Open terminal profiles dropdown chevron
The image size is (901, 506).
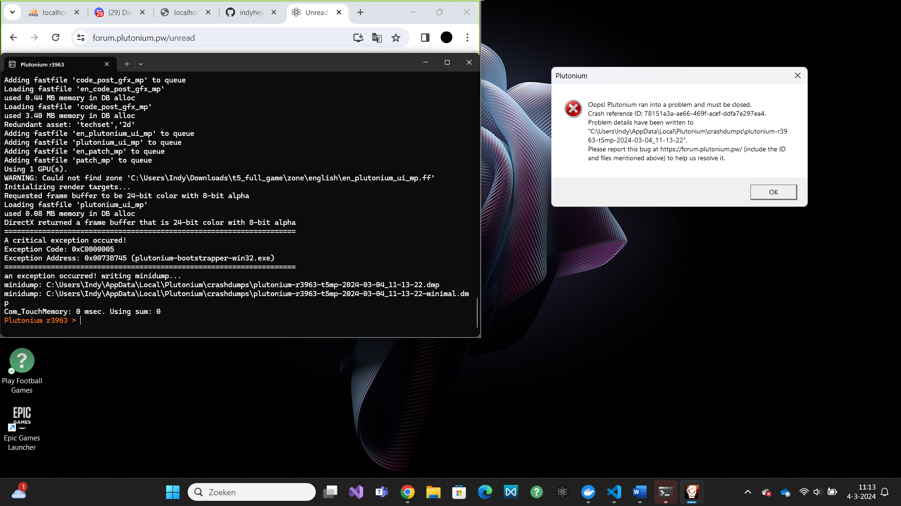point(141,64)
